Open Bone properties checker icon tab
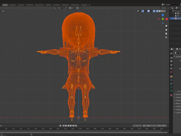The image size is (181, 136). click(x=171, y=95)
